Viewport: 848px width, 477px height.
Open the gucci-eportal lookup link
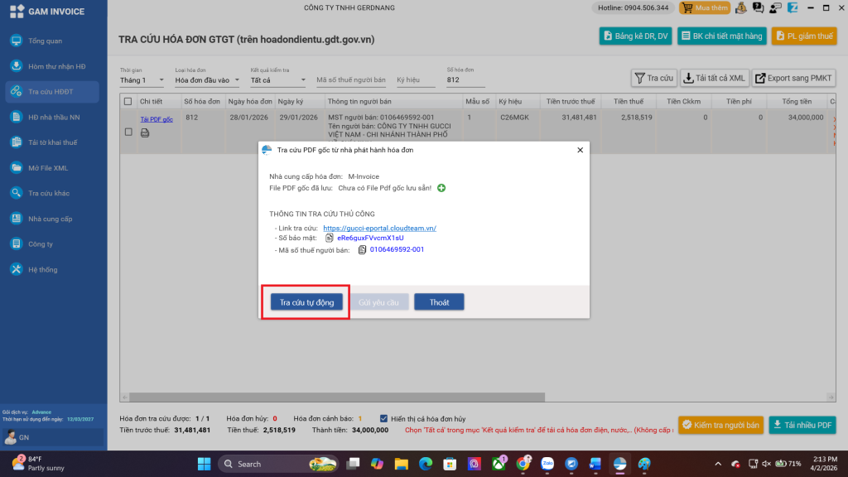point(379,228)
